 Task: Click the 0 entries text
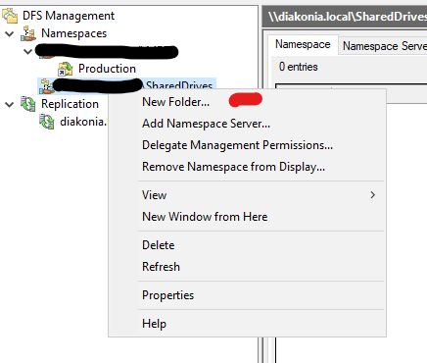pos(299,67)
